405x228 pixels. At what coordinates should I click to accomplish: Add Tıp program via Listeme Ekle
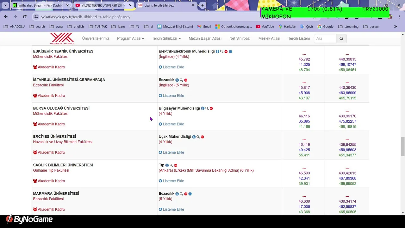click(x=171, y=181)
